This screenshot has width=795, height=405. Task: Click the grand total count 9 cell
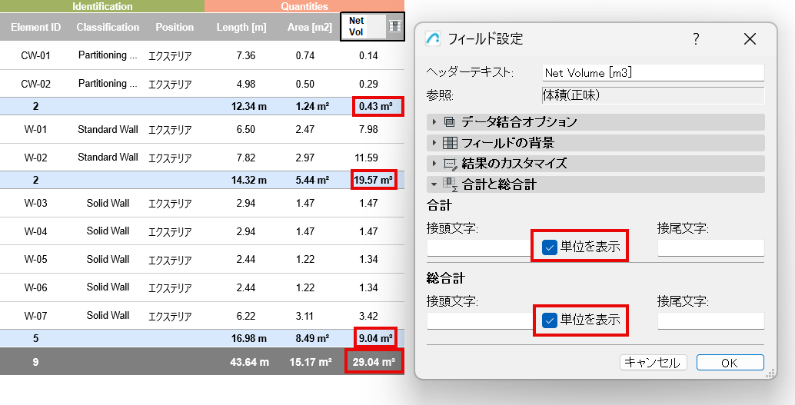point(35,362)
